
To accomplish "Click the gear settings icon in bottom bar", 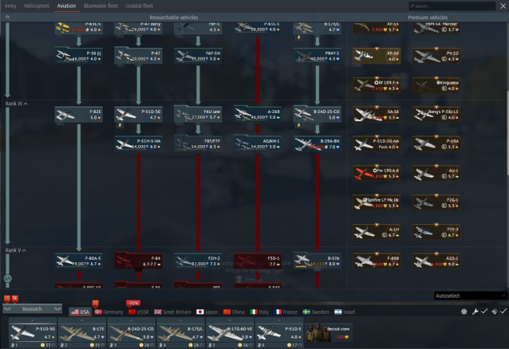I will click(x=464, y=312).
